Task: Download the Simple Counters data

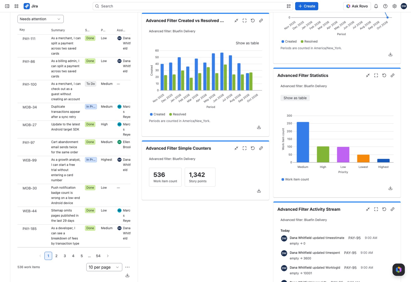Action: point(259,191)
